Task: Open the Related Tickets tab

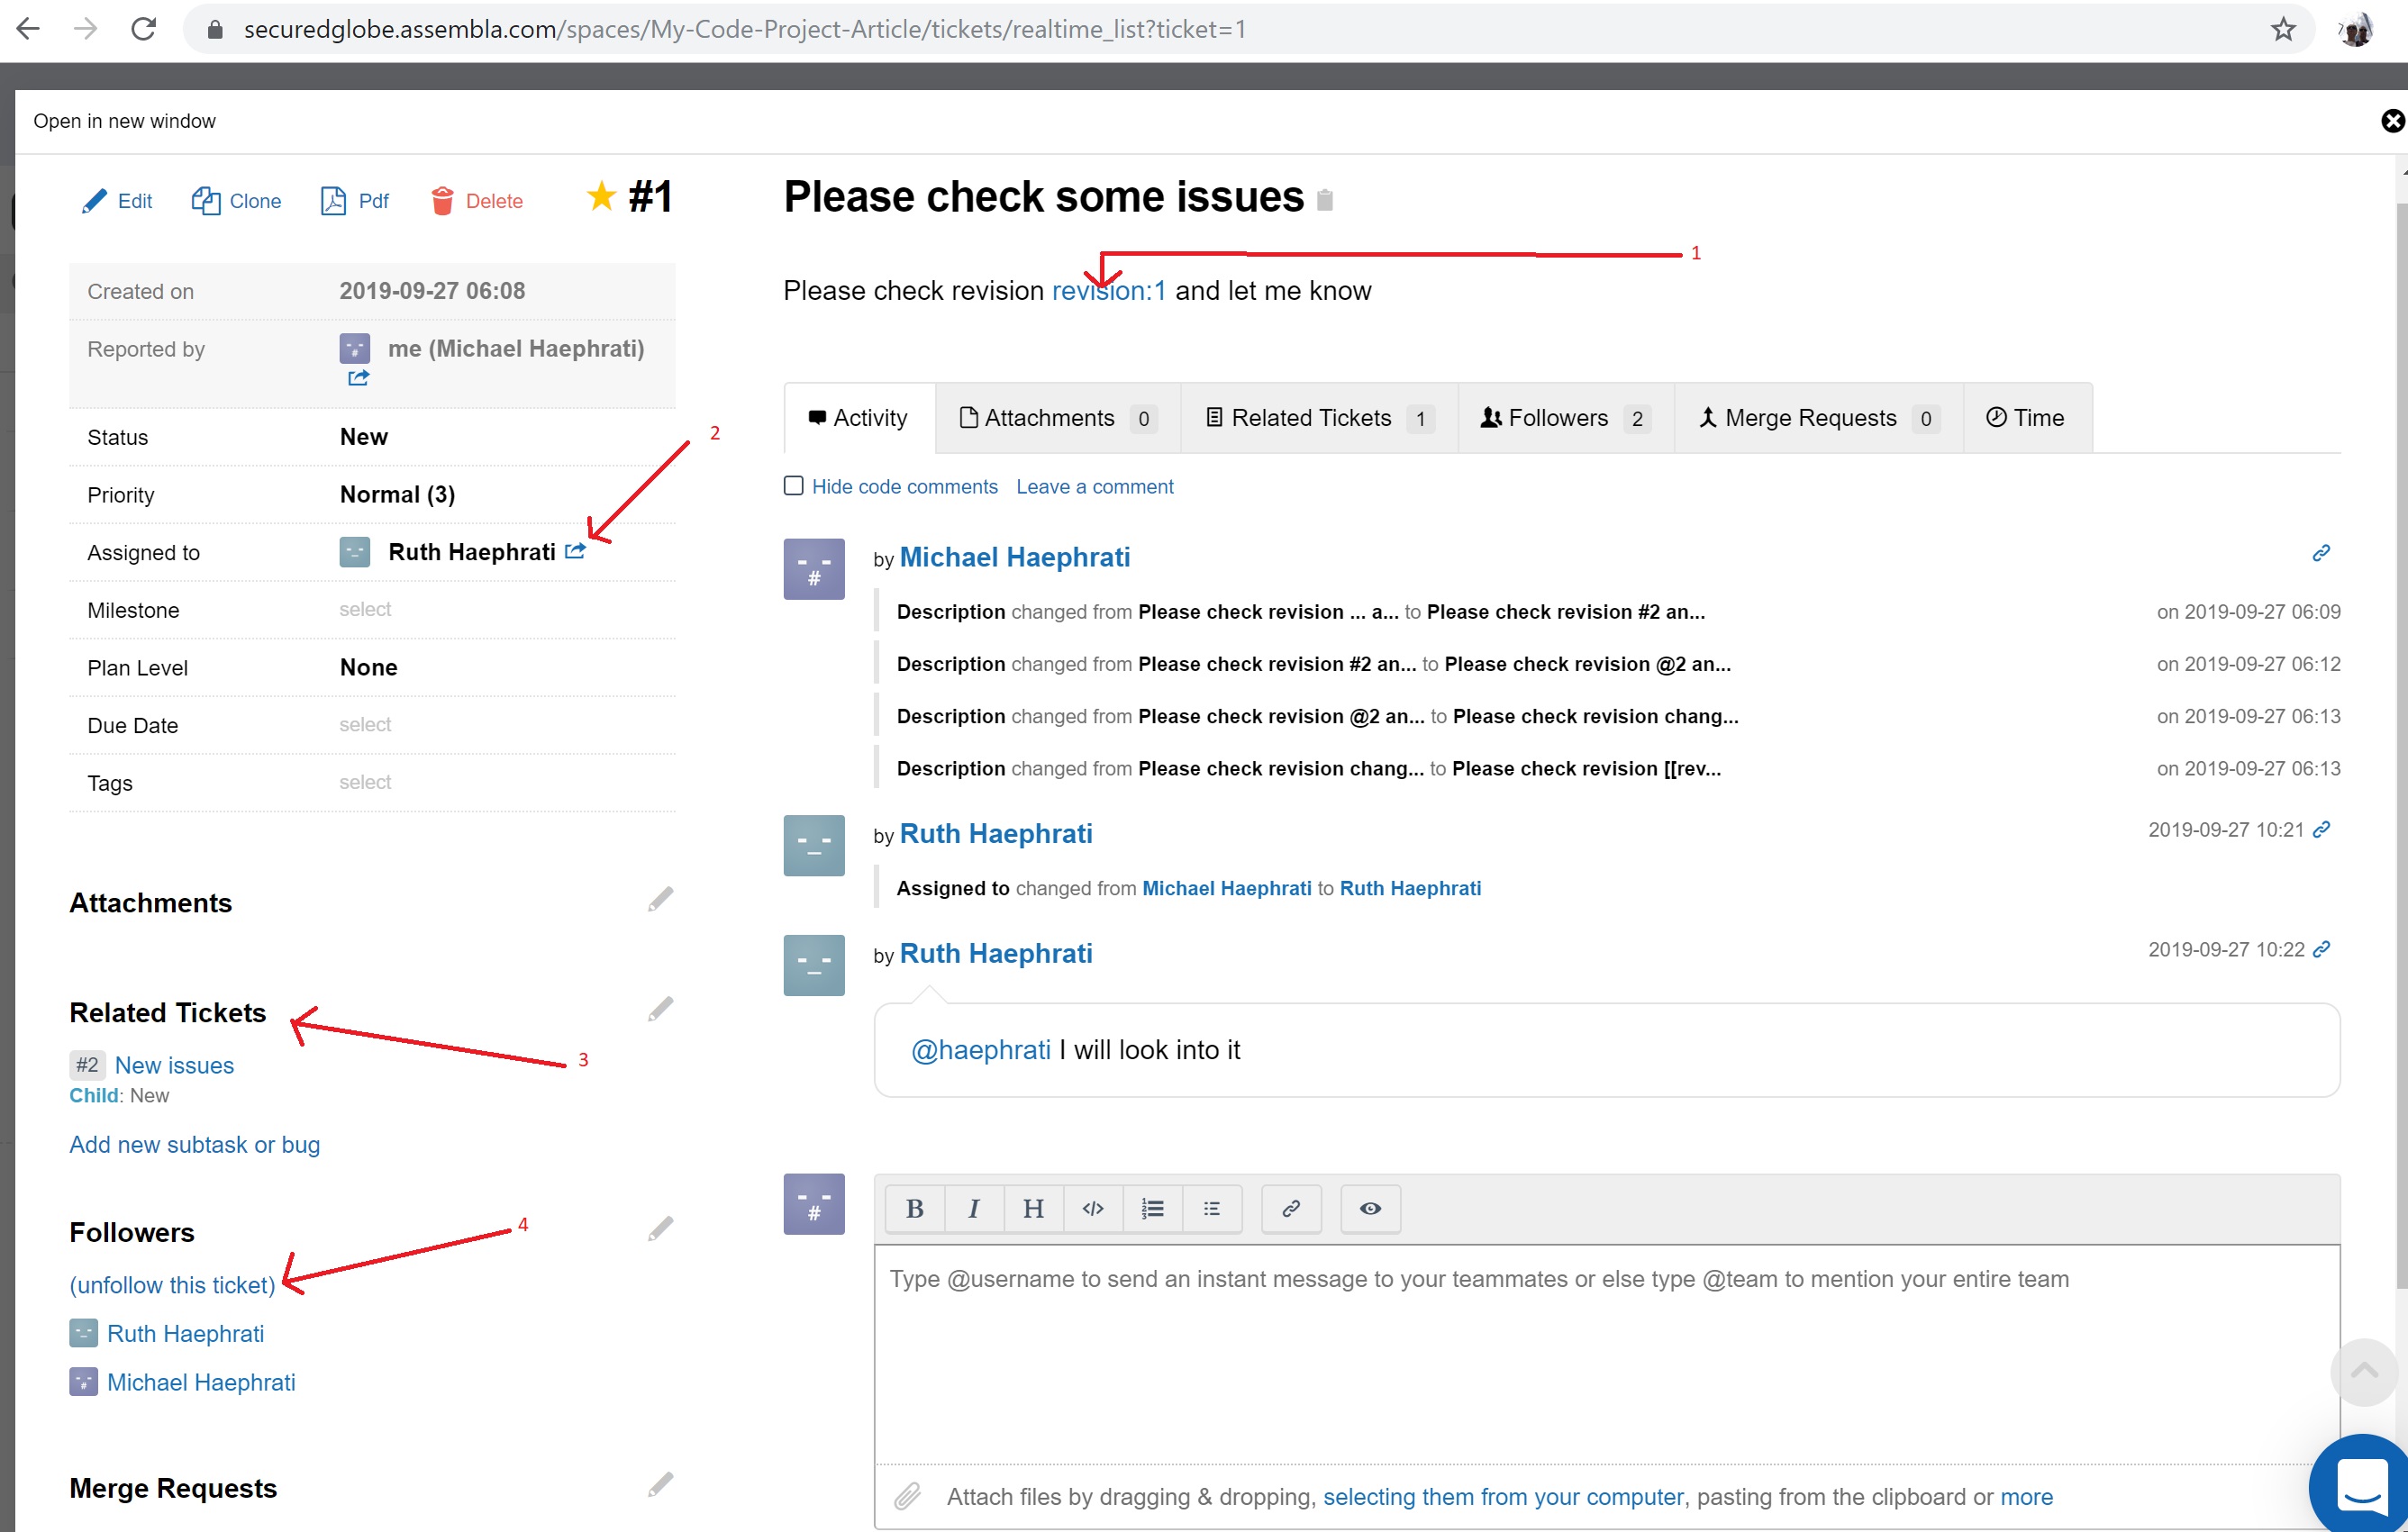Action: [1319, 418]
